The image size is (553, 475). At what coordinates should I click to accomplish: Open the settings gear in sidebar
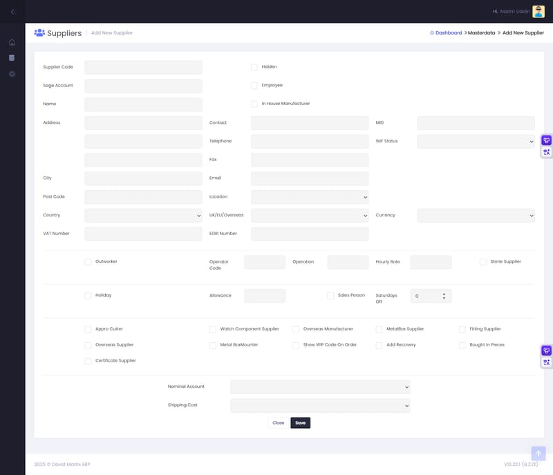(x=12, y=74)
